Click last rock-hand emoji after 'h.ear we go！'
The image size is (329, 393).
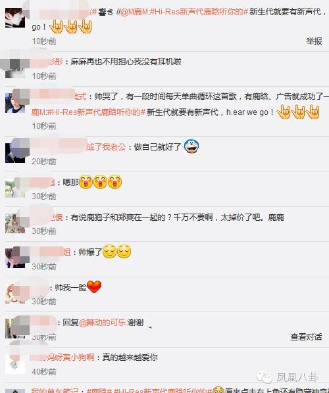point(313,112)
